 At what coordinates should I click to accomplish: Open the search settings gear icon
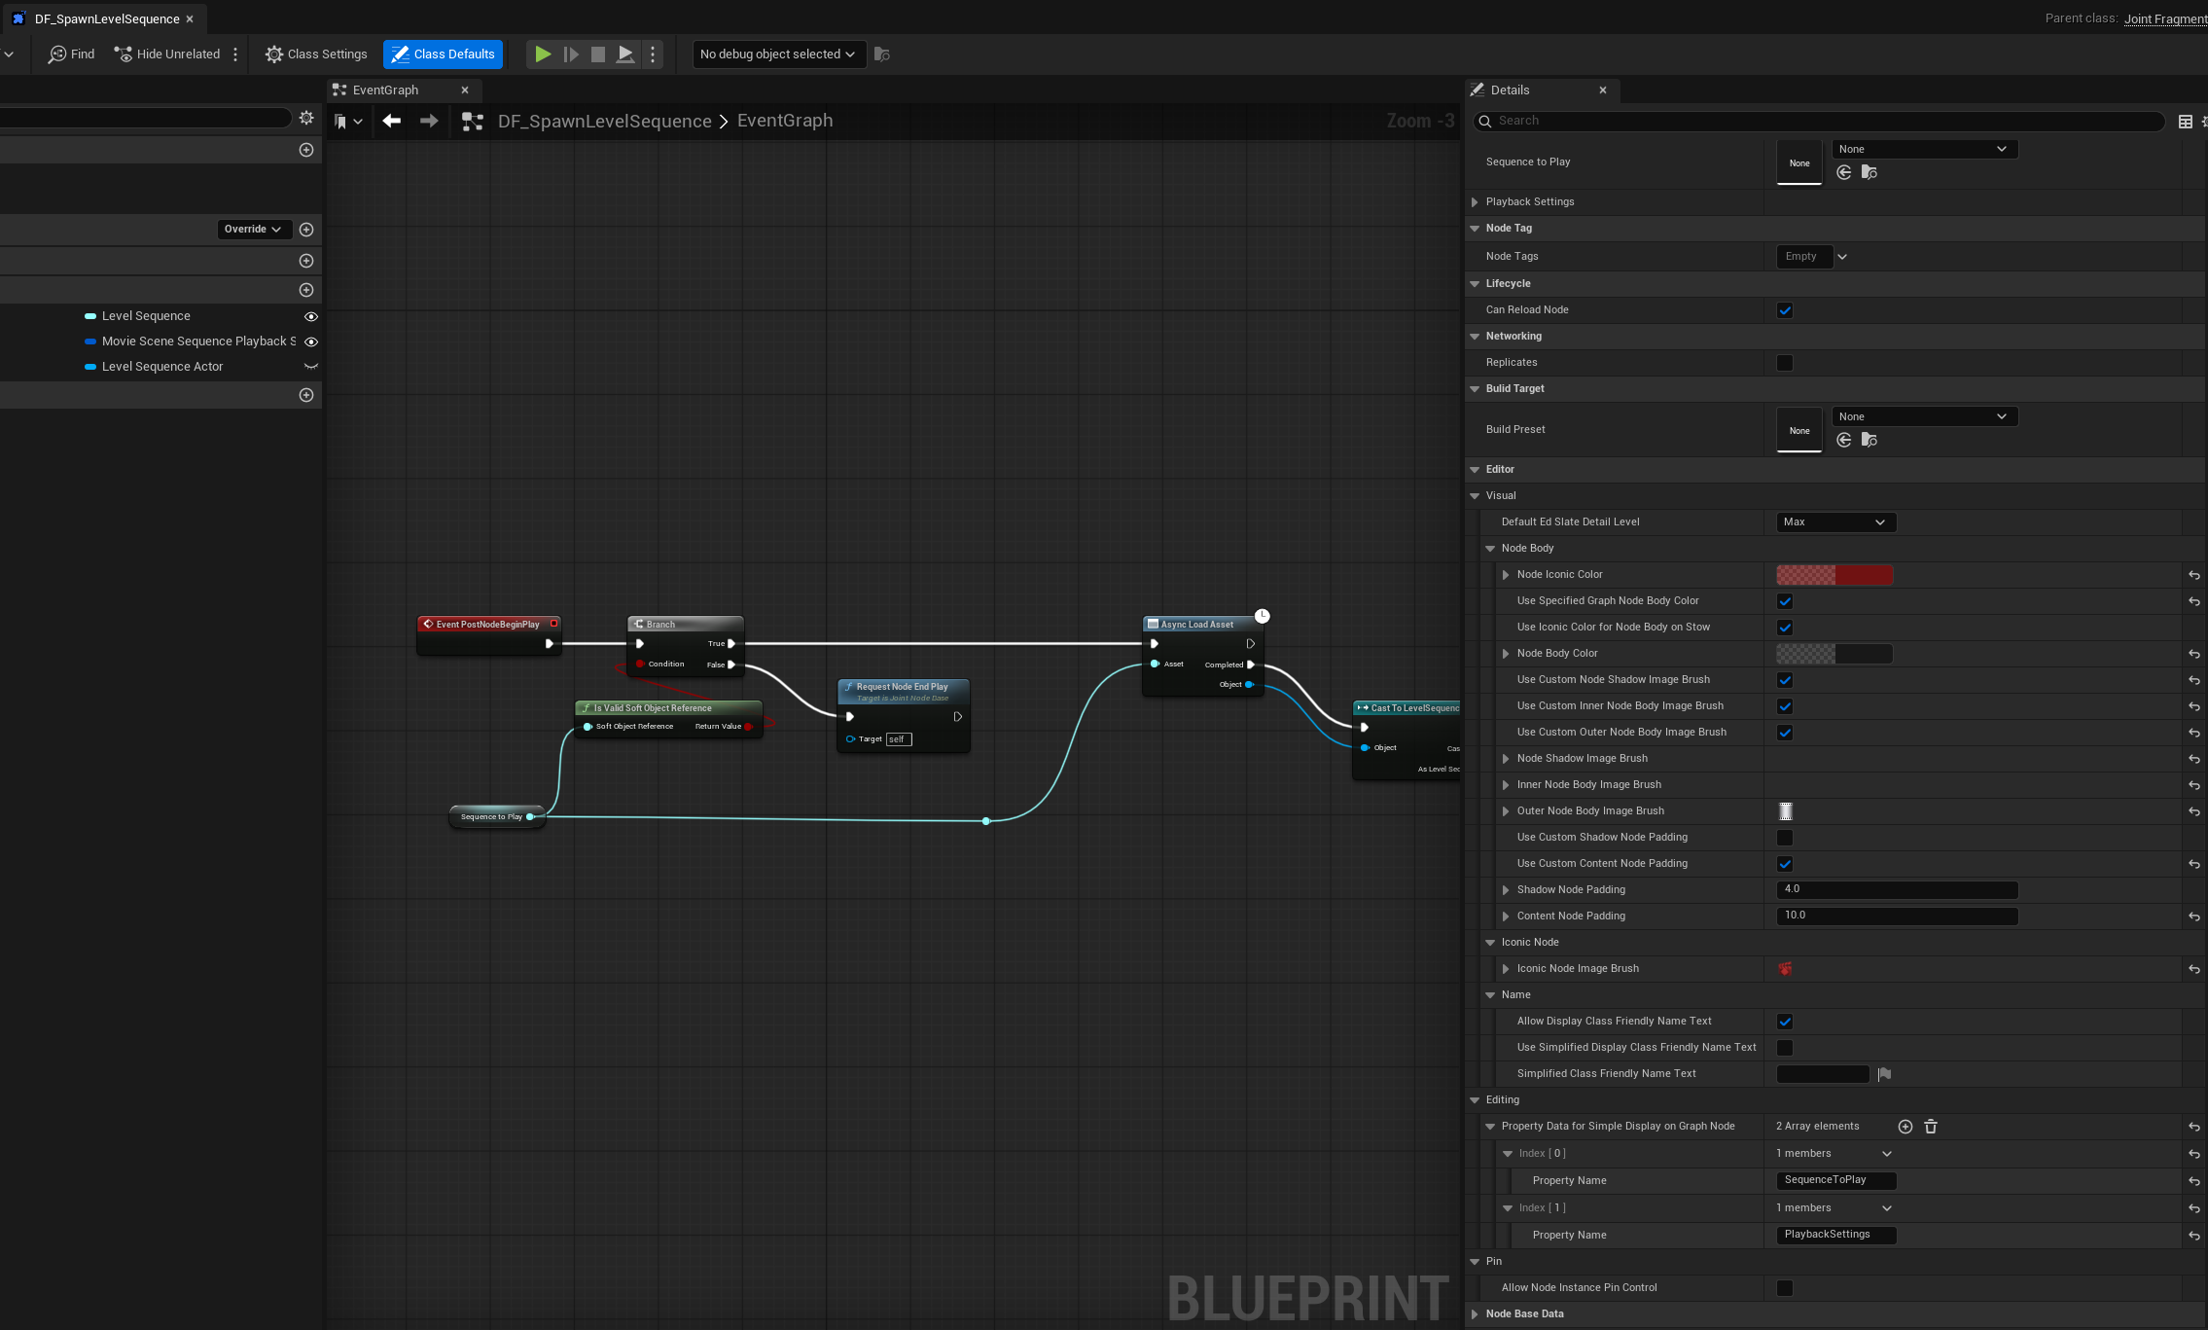[x=306, y=118]
